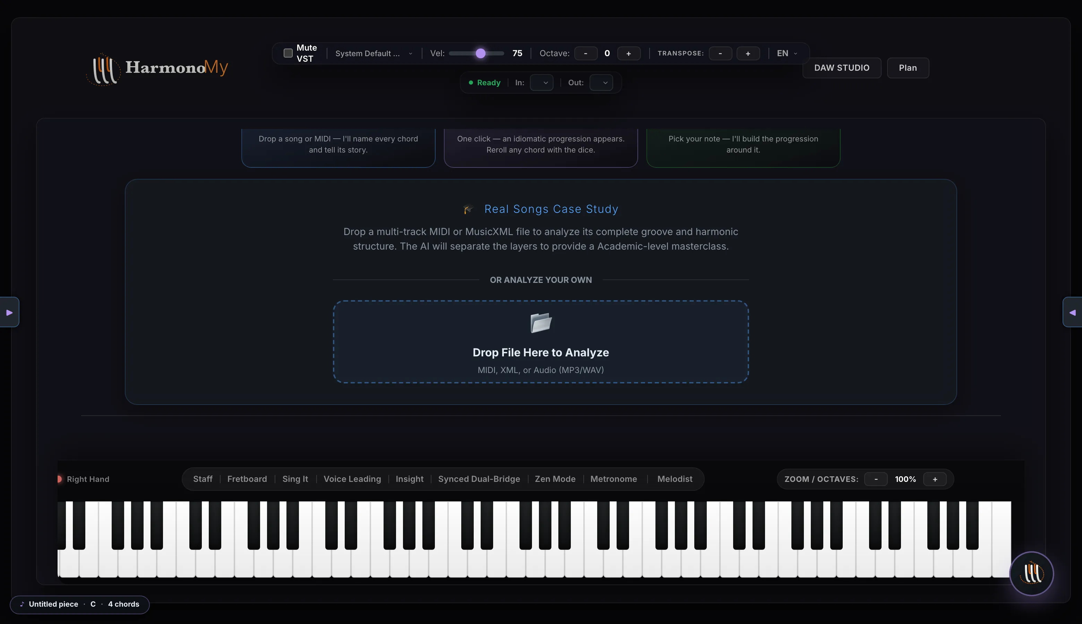Click the green Ready status dot
This screenshot has width=1082, height=624.
coord(471,83)
